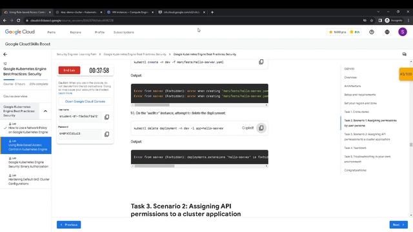Click the orange 45/100 score badge
The width and height of the screenshot is (413, 232).
pyautogui.click(x=406, y=74)
